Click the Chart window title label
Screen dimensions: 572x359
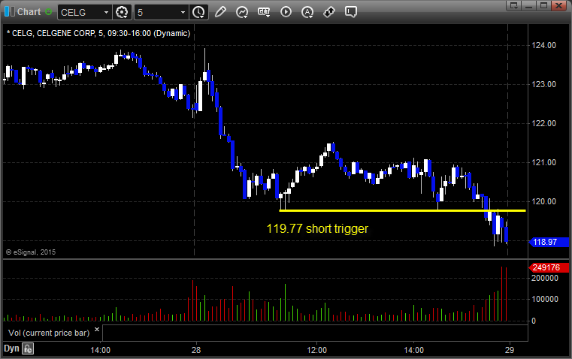(29, 12)
